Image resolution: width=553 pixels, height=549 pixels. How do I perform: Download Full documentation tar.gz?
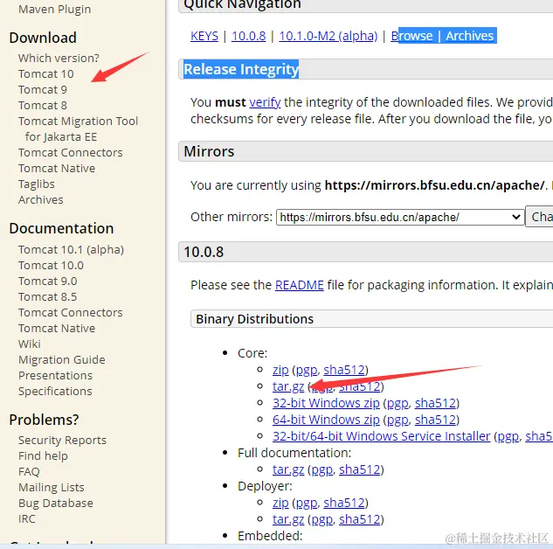click(x=288, y=470)
